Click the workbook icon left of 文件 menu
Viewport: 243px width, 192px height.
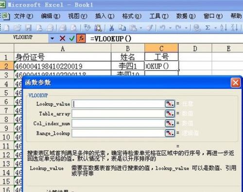coord(6,17)
